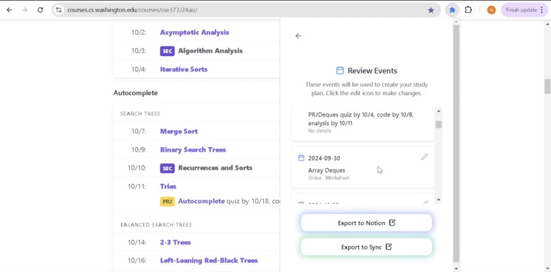Click the 10/2: date label
This screenshot has height=272, width=551.
139,32
